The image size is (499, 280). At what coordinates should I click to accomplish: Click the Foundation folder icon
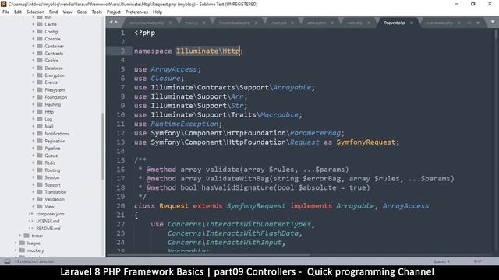(40, 97)
